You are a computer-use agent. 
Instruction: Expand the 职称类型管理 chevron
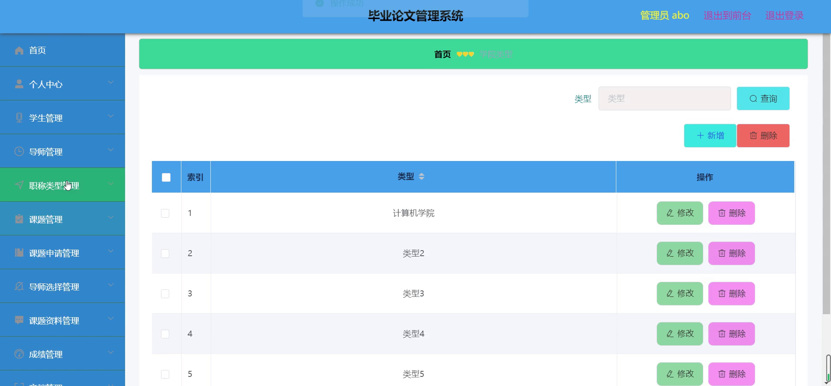111,183
